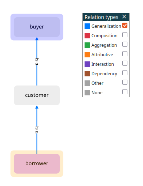The image size is (143, 186).
Task: Select the buyer node
Action: [37, 27]
